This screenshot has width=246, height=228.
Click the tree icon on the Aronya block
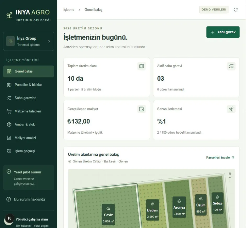(x=179, y=201)
